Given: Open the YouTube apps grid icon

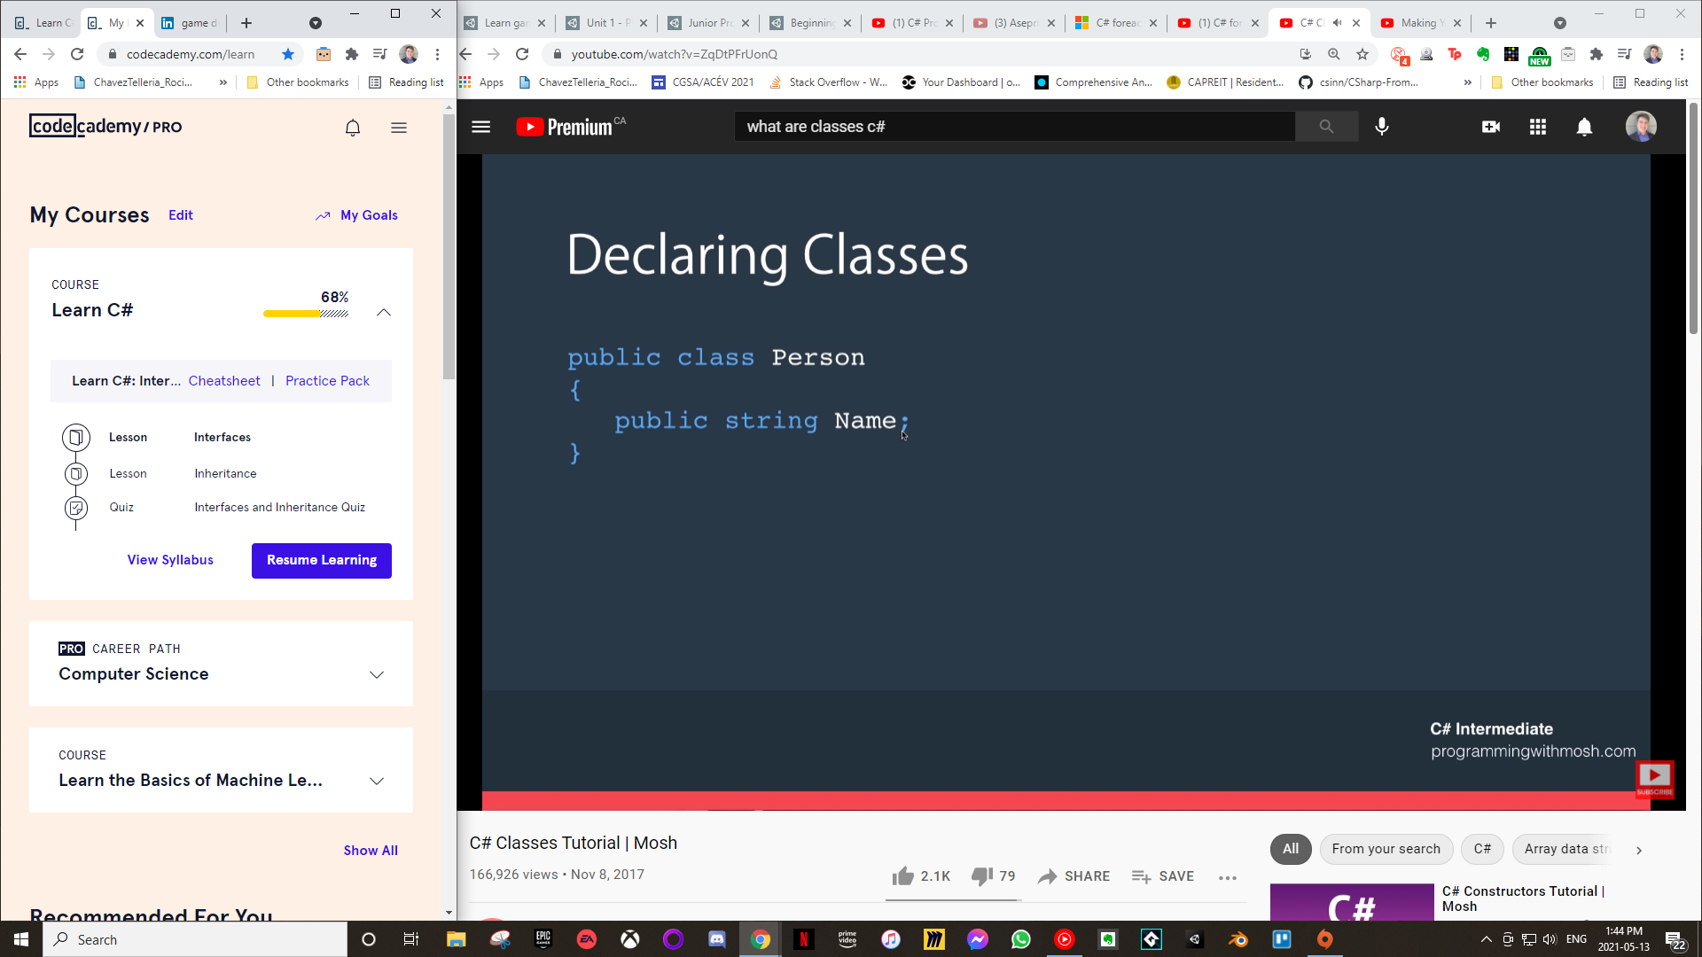Looking at the screenshot, I should tap(1538, 127).
